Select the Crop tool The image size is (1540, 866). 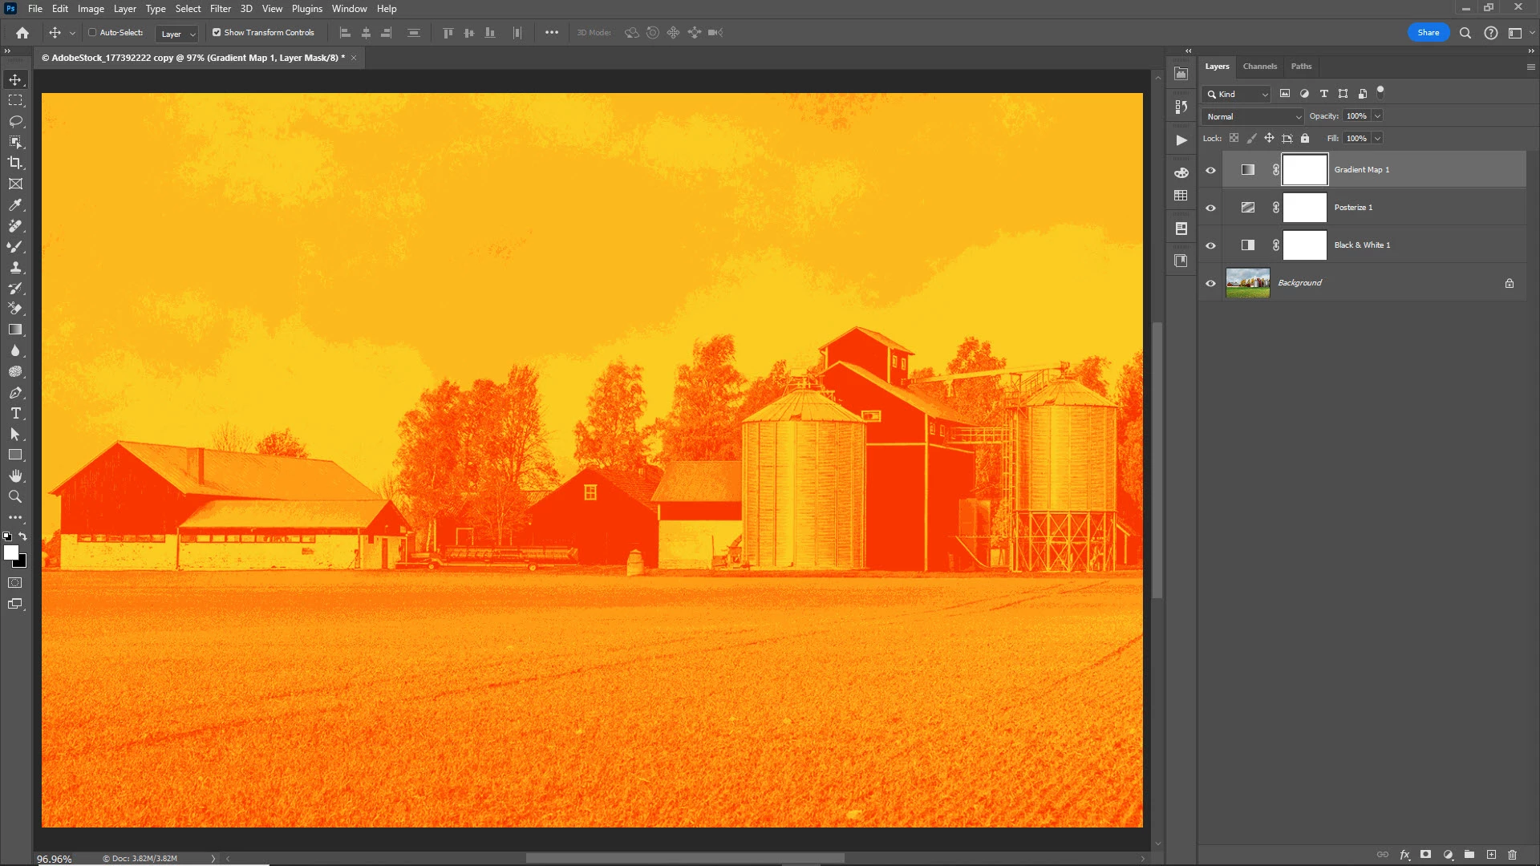coord(15,163)
